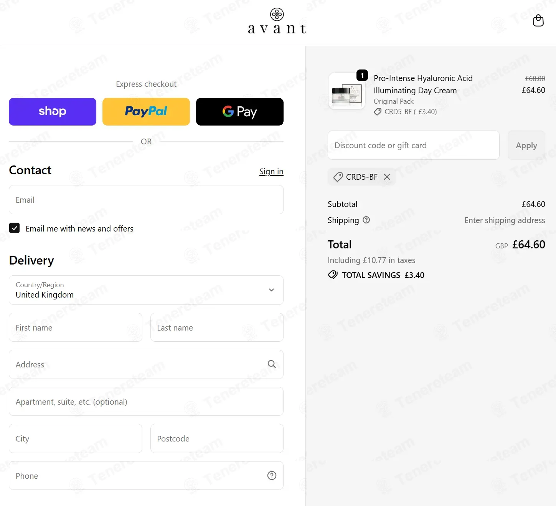The height and width of the screenshot is (506, 556).
Task: Click the crossed-out £68.00 price
Action: pos(535,78)
